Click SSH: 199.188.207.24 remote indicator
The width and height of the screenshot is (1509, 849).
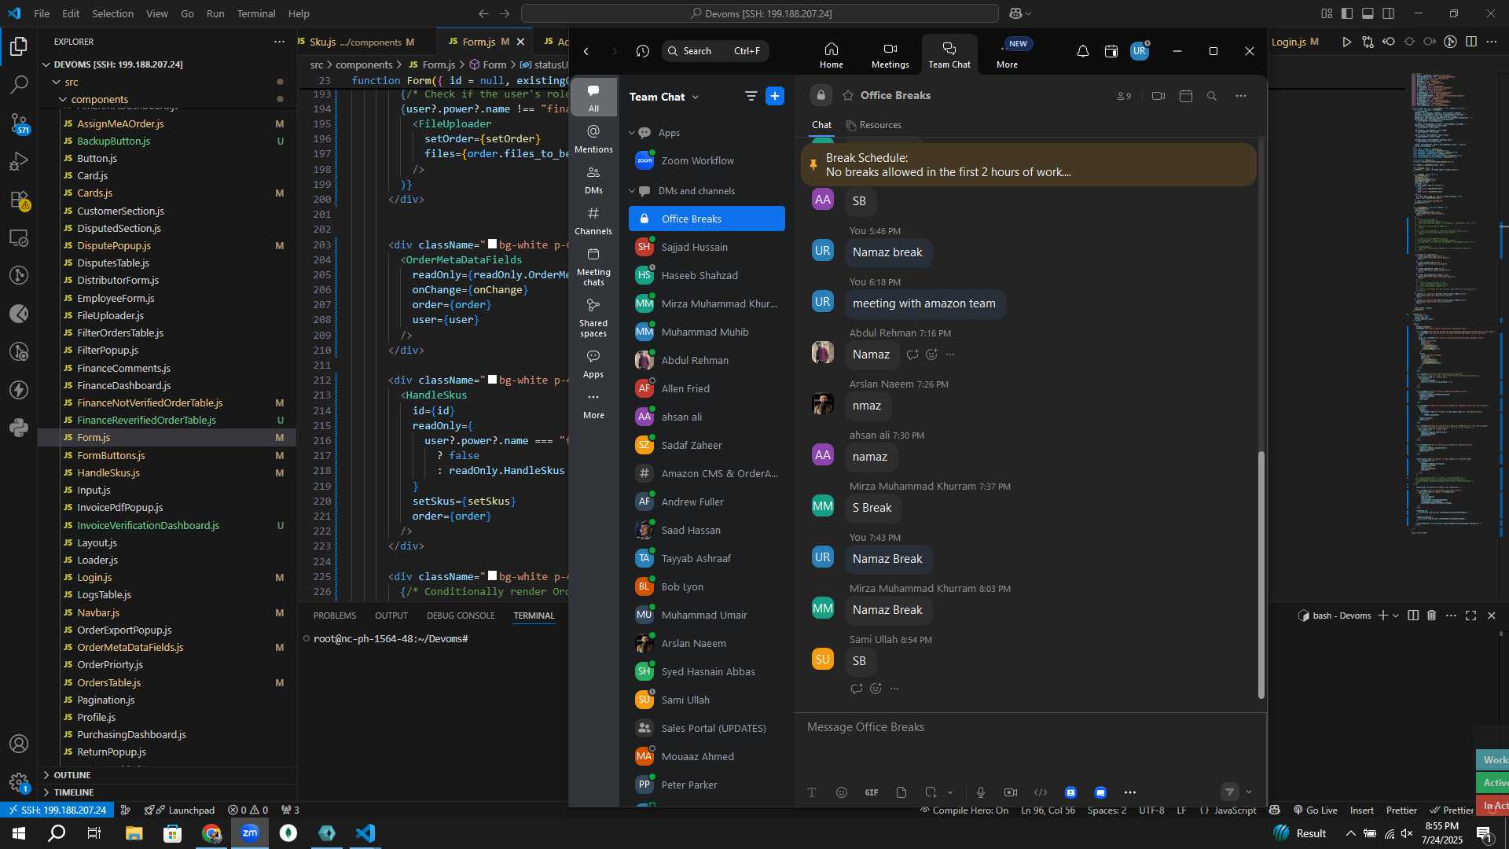(57, 810)
